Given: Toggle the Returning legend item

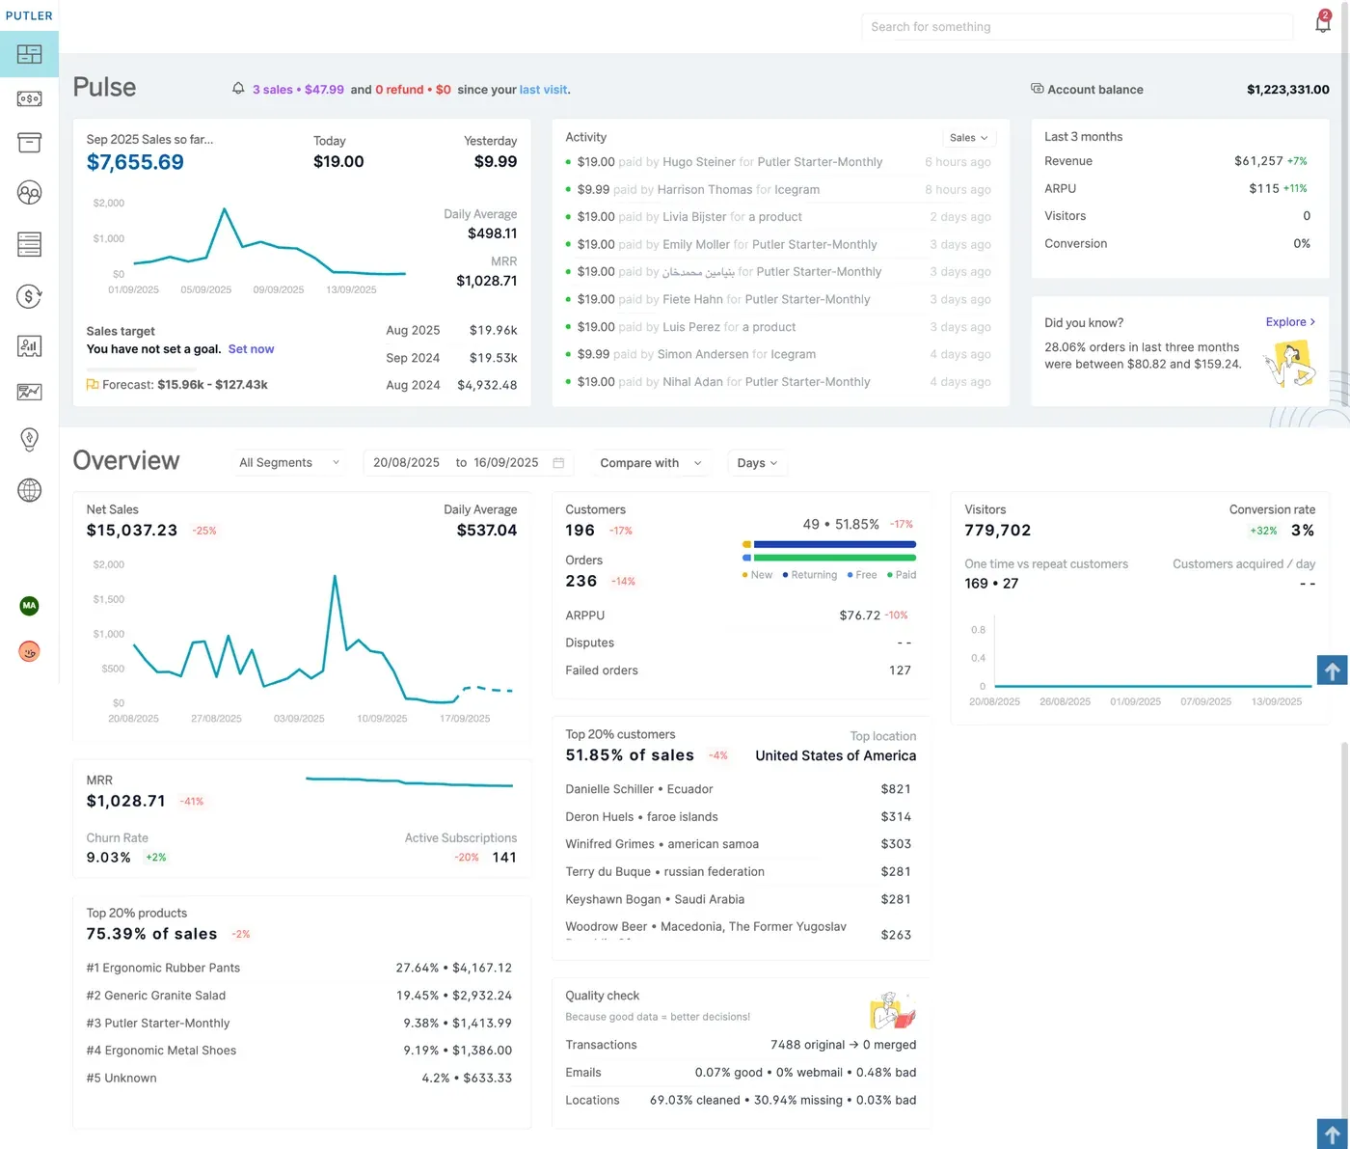Looking at the screenshot, I should pyautogui.click(x=810, y=575).
